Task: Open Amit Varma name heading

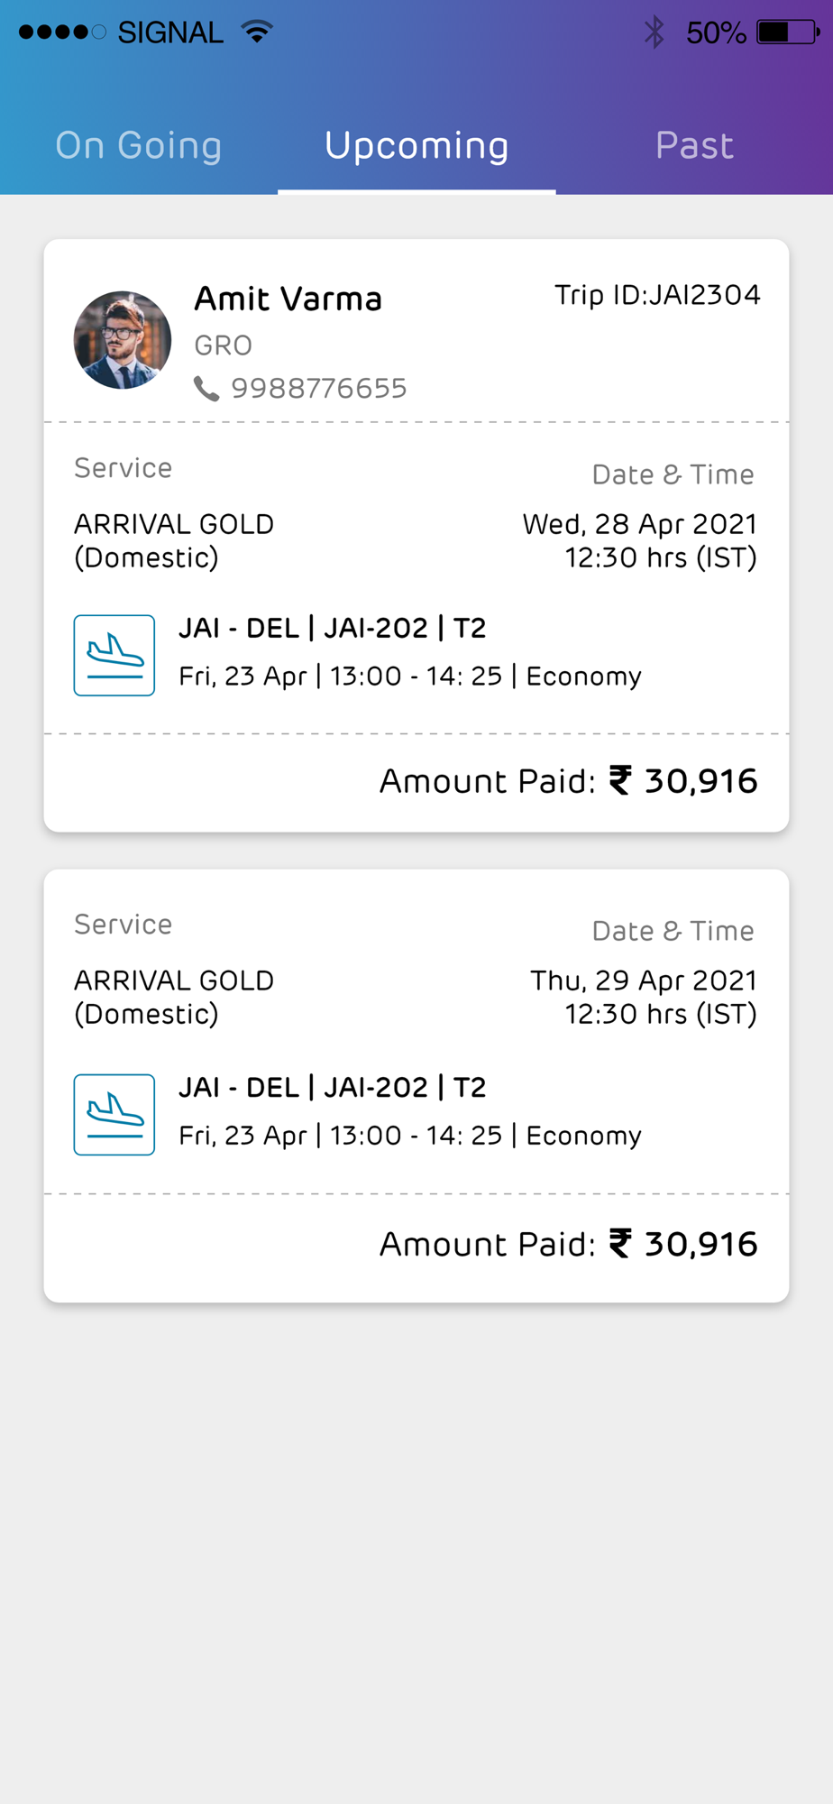Action: (288, 299)
